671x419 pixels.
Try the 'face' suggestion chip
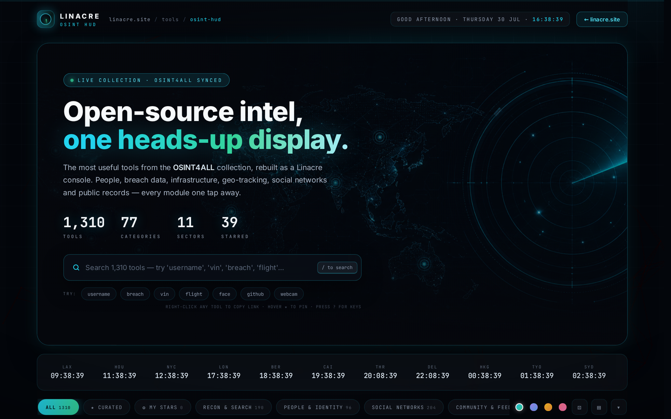click(225, 294)
